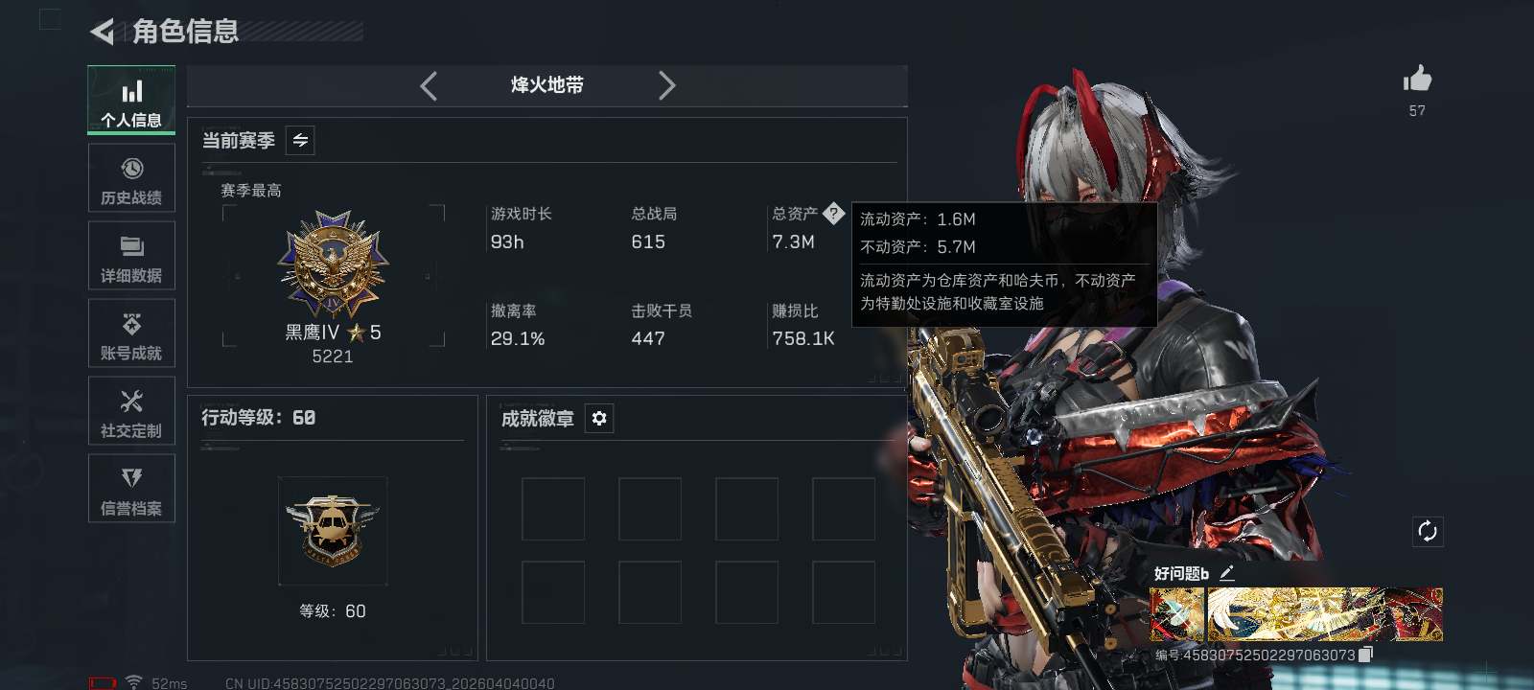Viewport: 1534px width, 690px height.
Task: Open the 社交定制 button
Action: tap(131, 411)
